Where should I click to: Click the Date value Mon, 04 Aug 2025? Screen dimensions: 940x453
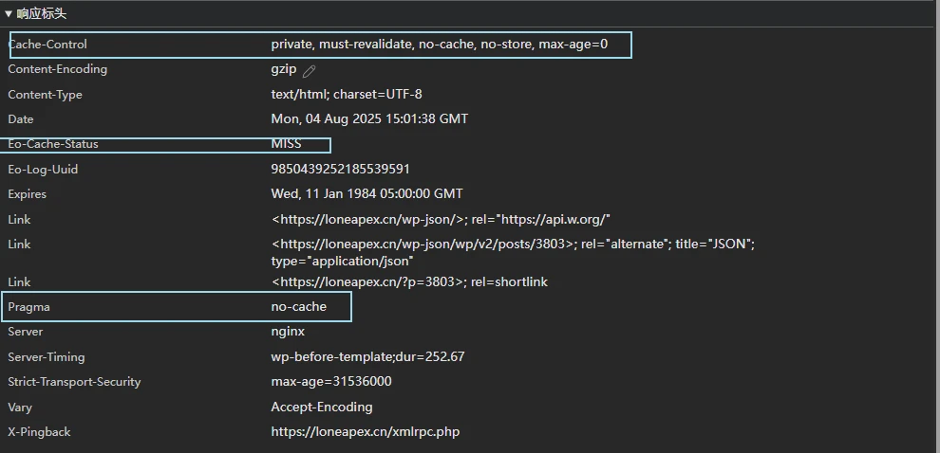point(369,119)
